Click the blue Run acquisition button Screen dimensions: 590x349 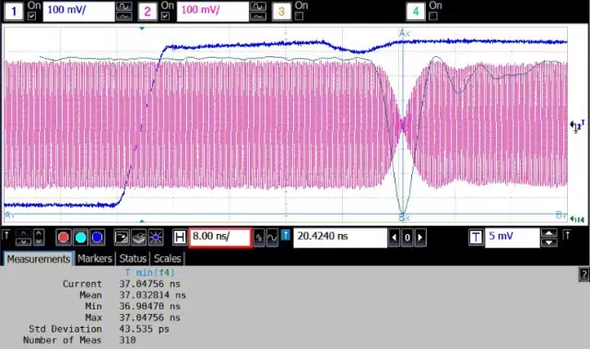pos(97,238)
